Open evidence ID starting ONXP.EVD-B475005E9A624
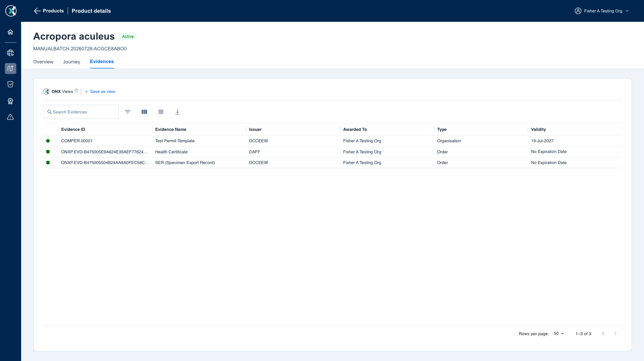644x361 pixels. pos(104,152)
